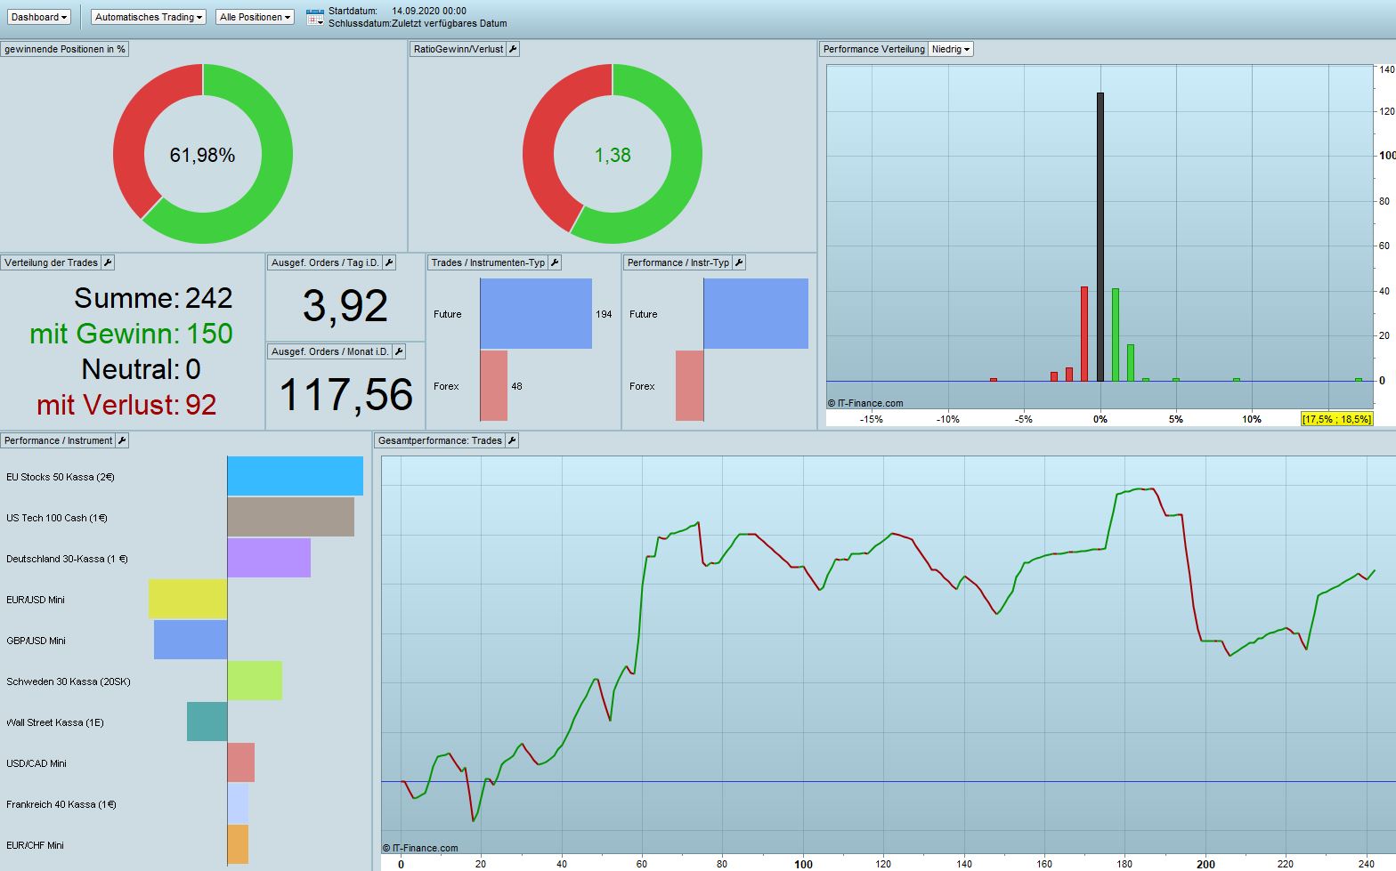The image size is (1396, 871).
Task: Click the 1,38 ratio value in the donut
Action: click(613, 156)
